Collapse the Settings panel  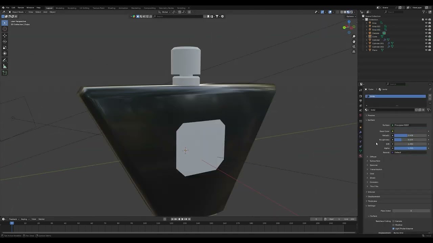coord(371,206)
